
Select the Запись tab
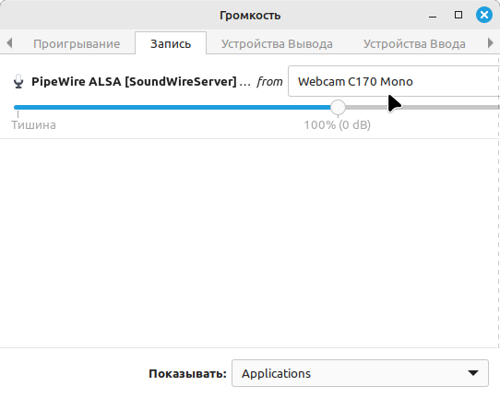pyautogui.click(x=171, y=43)
